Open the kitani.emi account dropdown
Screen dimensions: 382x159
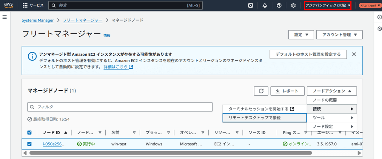point(369,5)
